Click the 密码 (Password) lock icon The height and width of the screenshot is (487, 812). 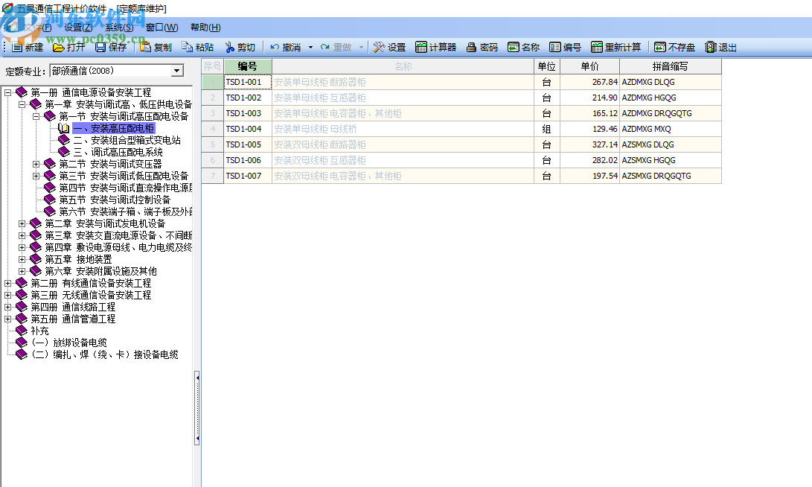pyautogui.click(x=471, y=47)
